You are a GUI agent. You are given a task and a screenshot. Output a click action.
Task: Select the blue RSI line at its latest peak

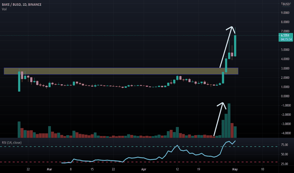235,141
